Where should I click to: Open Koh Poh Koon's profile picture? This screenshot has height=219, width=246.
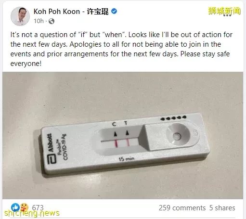[20, 16]
